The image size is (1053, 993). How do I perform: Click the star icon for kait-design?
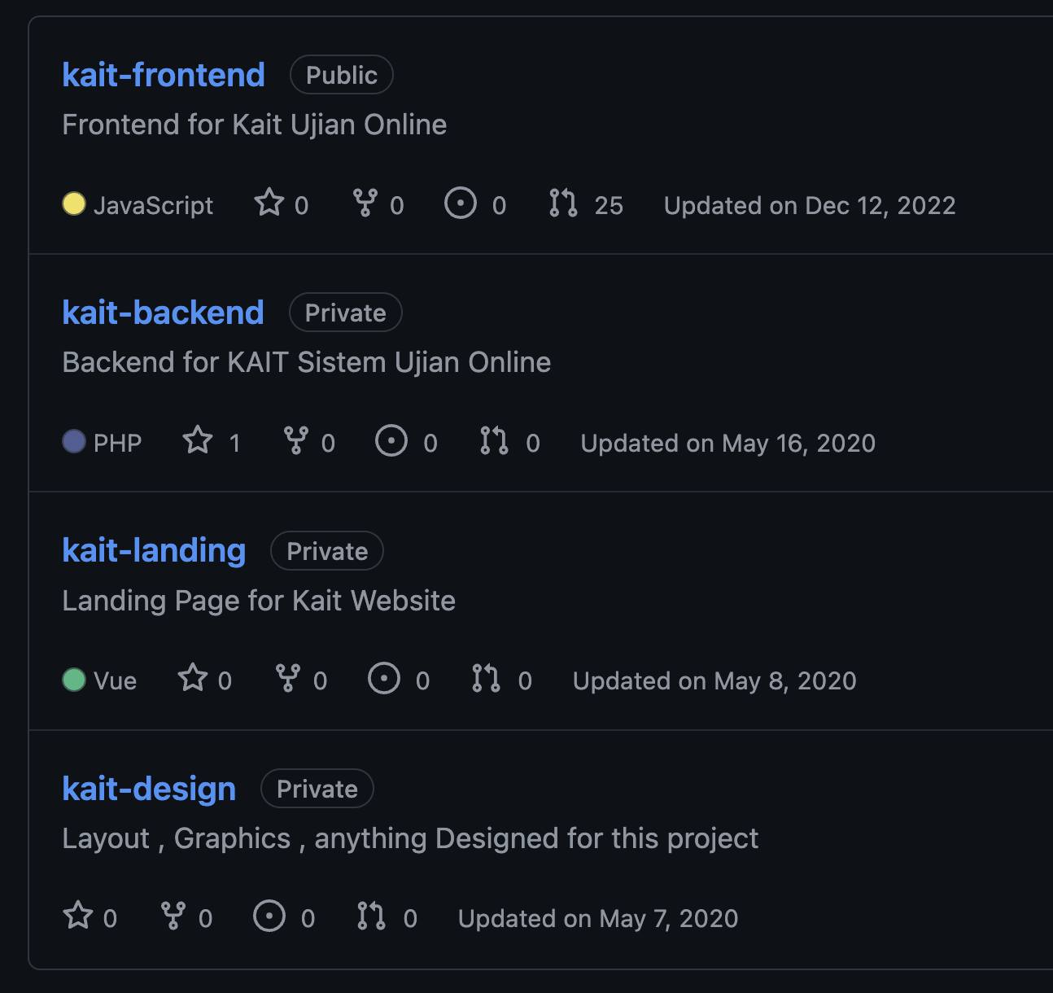(78, 916)
